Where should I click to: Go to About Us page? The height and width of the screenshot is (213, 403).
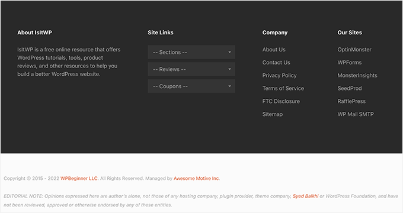pos(274,50)
